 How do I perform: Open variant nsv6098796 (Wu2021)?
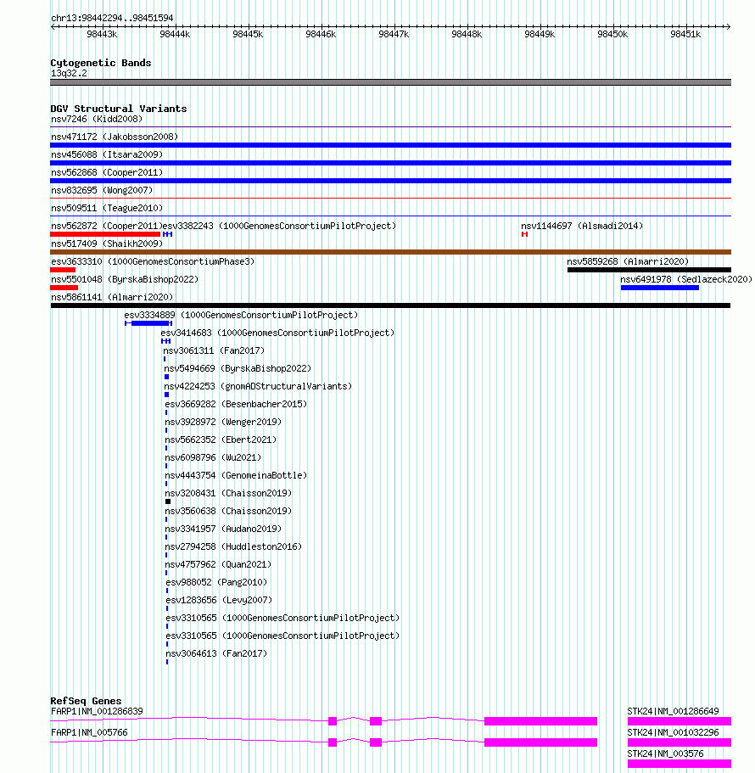[x=213, y=457]
